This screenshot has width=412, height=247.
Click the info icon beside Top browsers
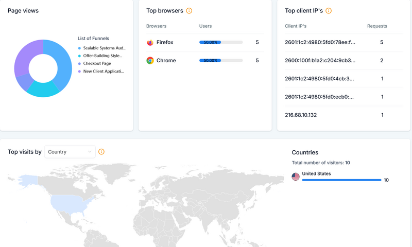point(189,11)
